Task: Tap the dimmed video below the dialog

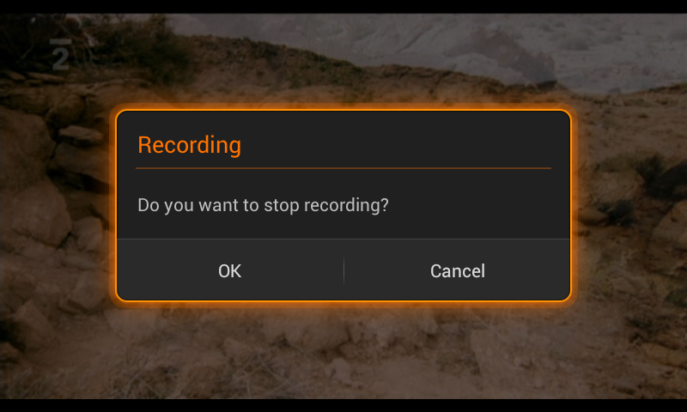Action: 343,352
